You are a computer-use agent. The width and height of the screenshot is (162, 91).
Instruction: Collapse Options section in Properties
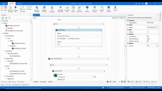tap(128, 34)
